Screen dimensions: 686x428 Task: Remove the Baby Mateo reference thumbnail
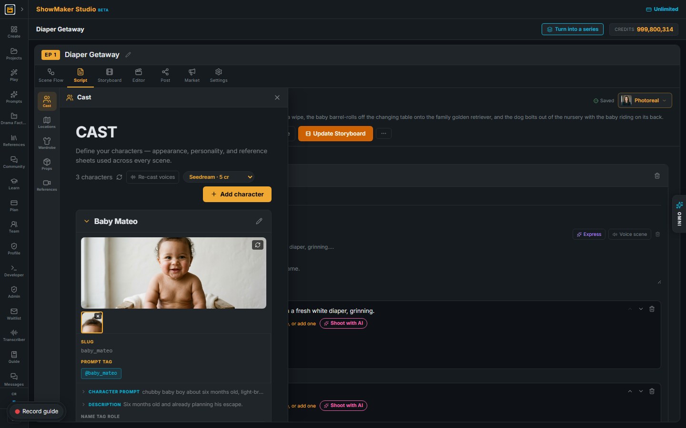[98, 316]
